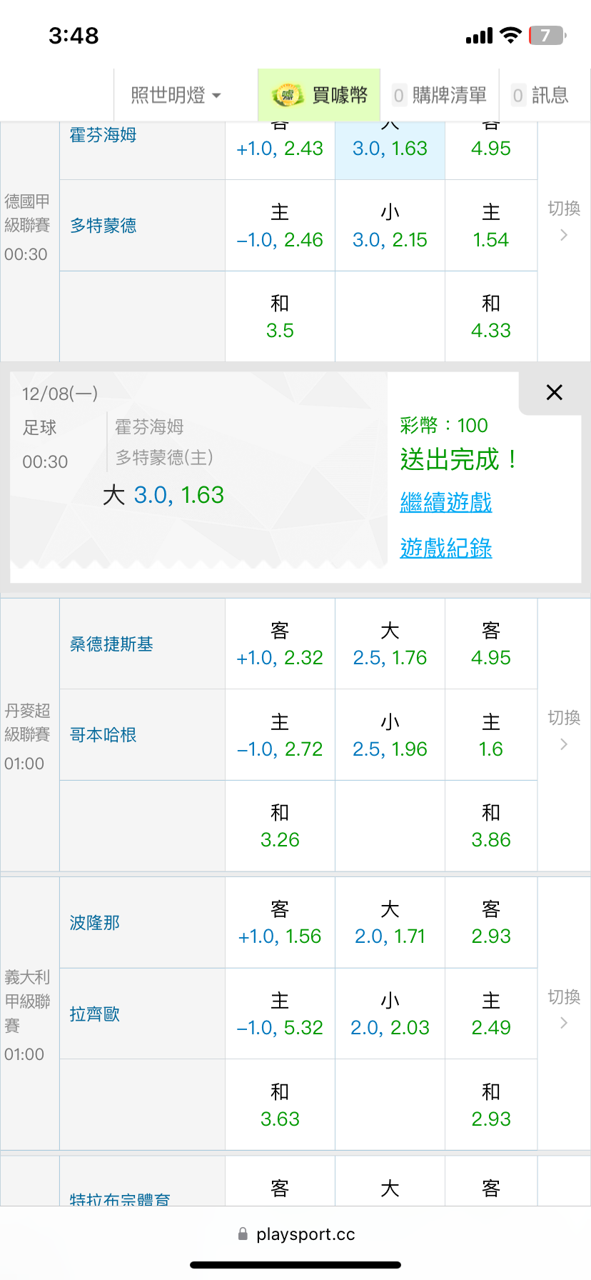
Task: Expand 切換 for the 丹麥超級聯賽 match
Action: click(x=563, y=730)
